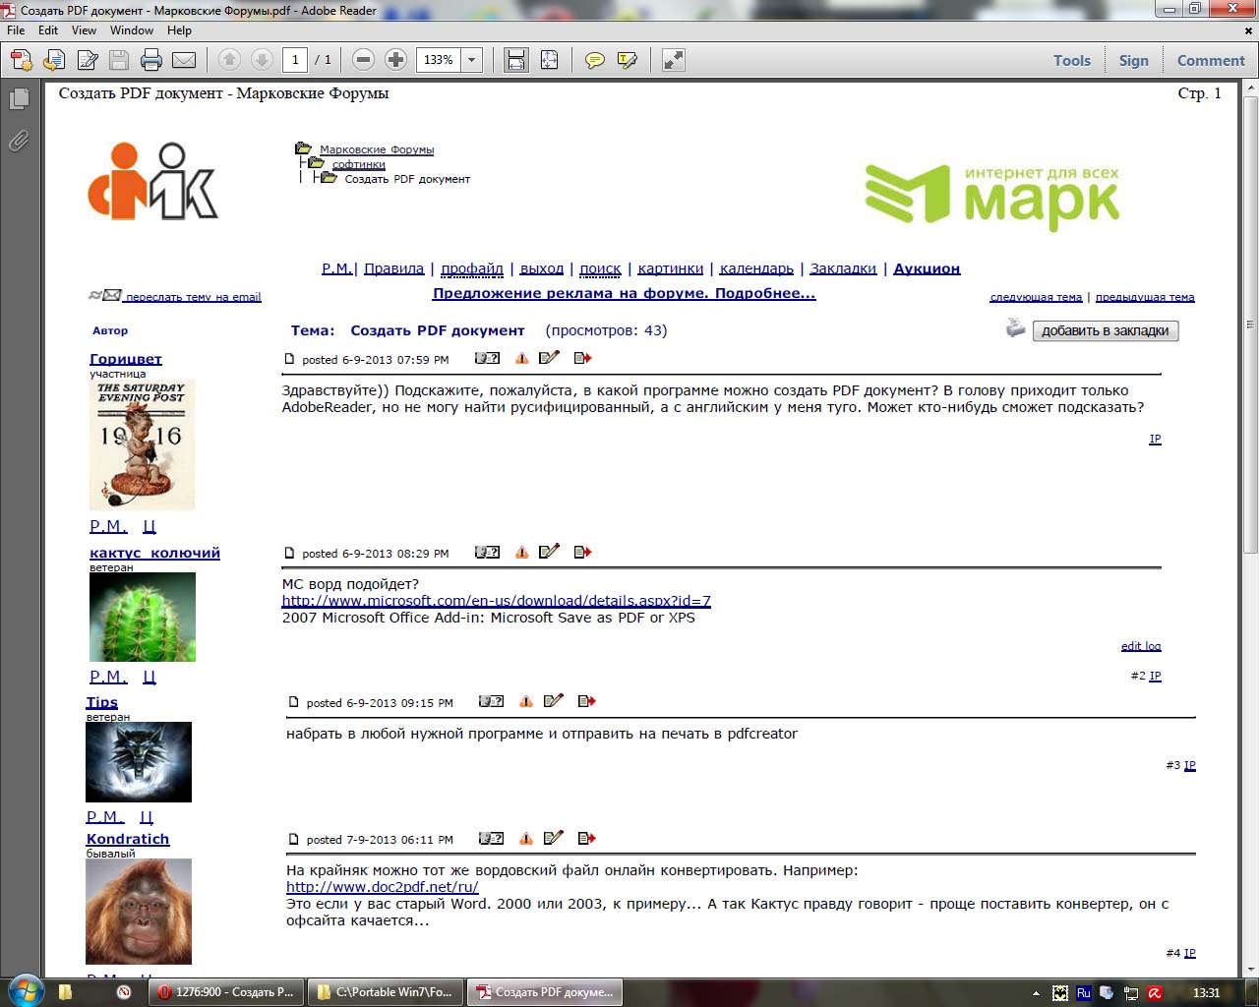This screenshot has width=1259, height=1007.
Task: Open the Window menu
Action: point(132,30)
